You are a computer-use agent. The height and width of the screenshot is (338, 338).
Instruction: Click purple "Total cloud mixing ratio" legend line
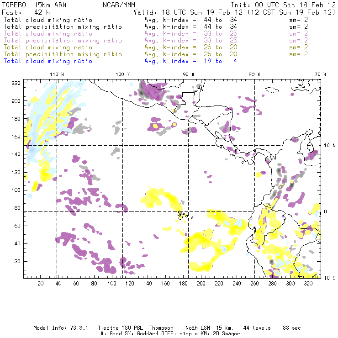click(48, 34)
